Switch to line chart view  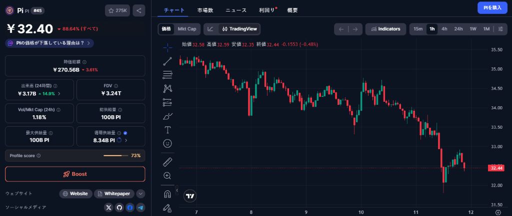tap(210, 29)
